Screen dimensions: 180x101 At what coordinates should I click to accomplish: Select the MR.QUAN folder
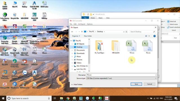tap(116, 47)
